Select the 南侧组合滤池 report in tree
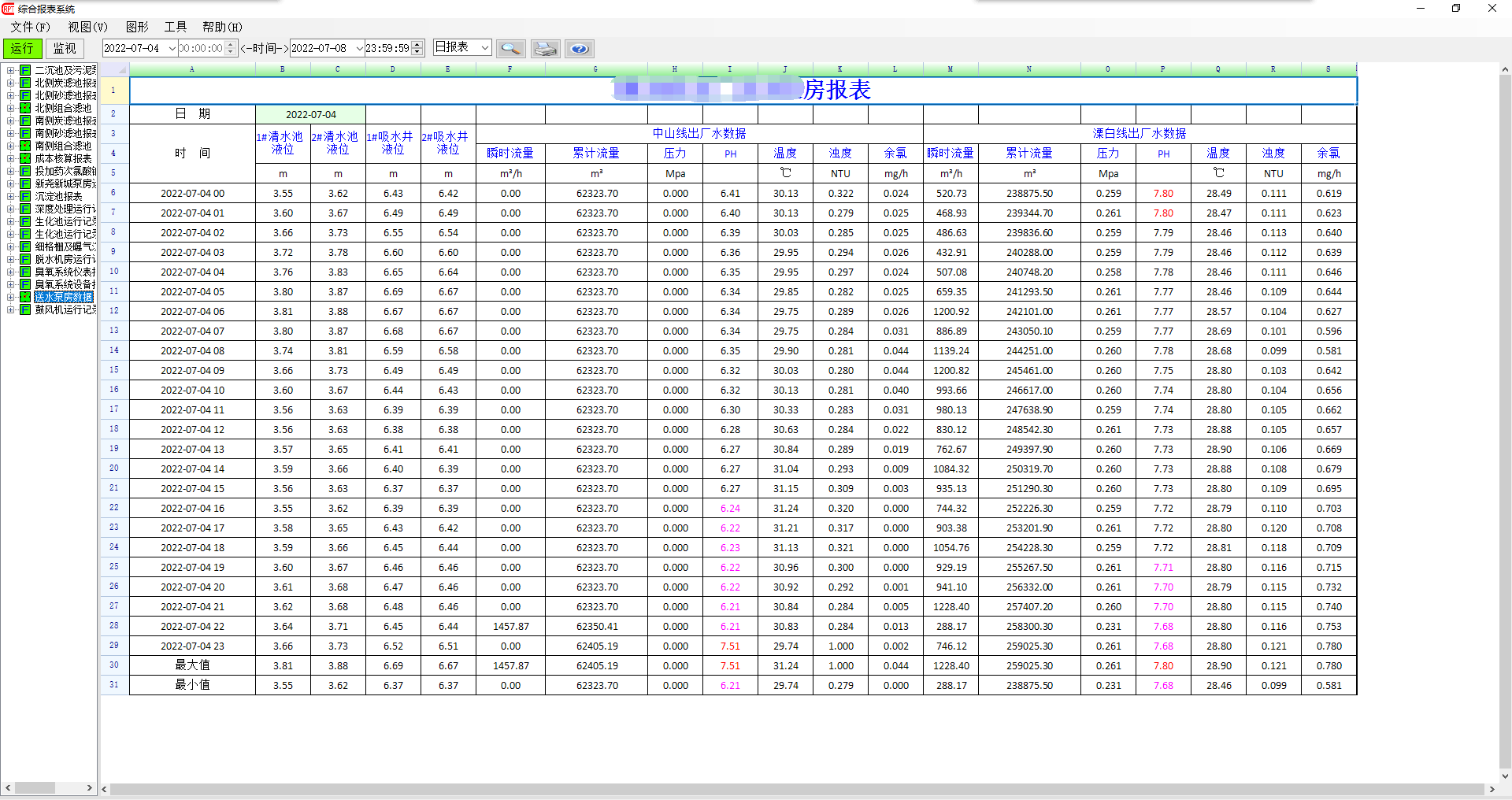Screen dimensions: 1512x800 (x=63, y=146)
